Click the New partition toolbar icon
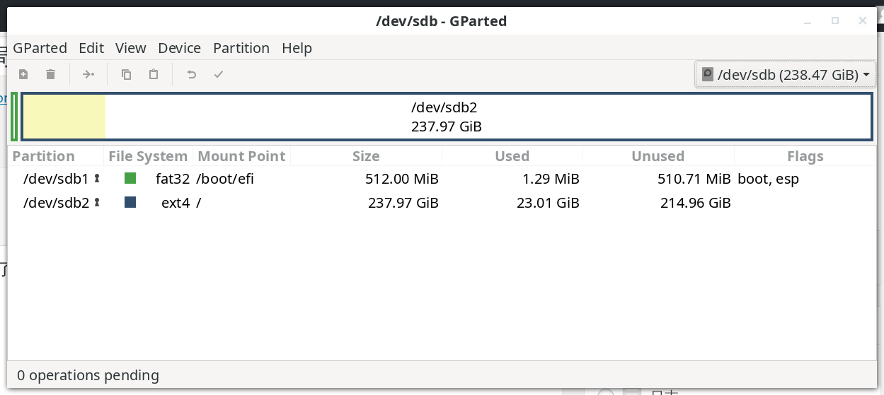The image size is (884, 395). [23, 74]
